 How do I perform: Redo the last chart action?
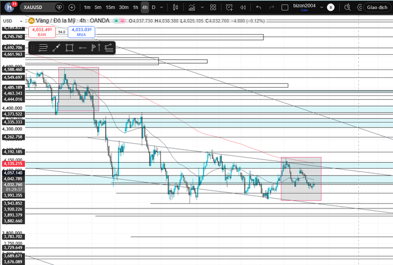(272, 8)
